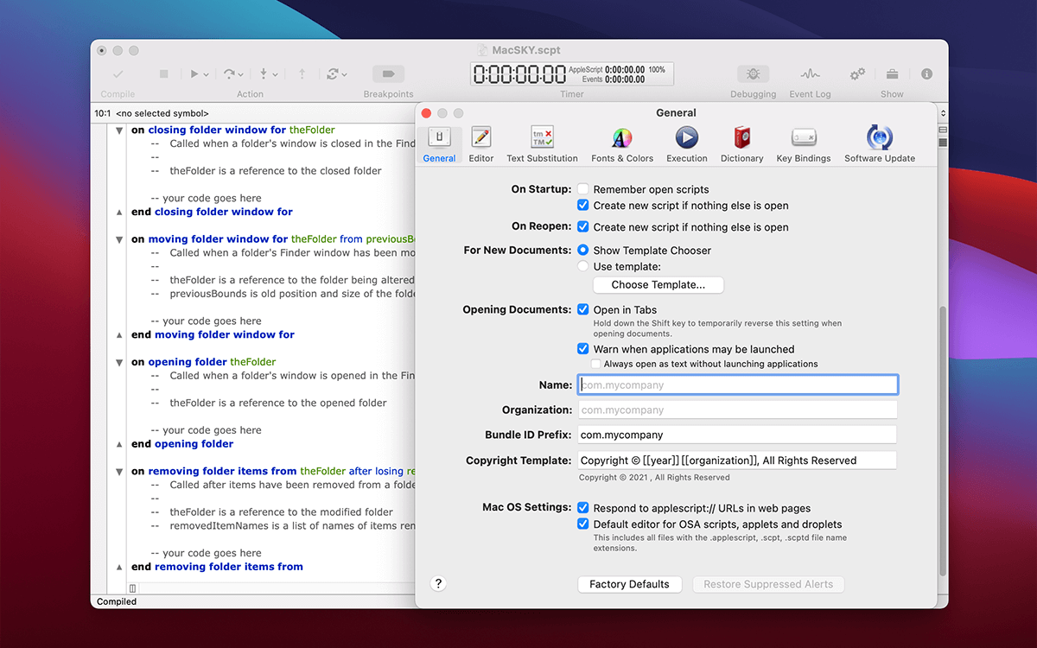The image size is (1037, 648).
Task: Click the circular arrows icon in the toolbar
Action: [x=333, y=74]
